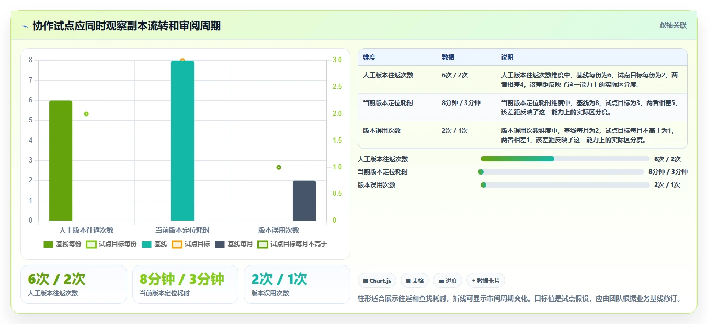Toggle the 基线 teal legend item

coord(154,244)
